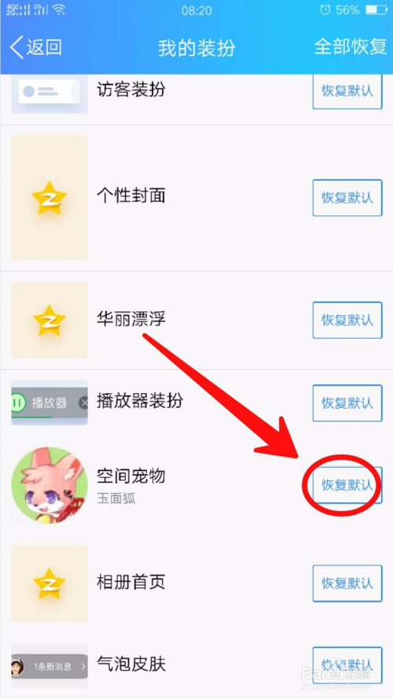Image resolution: width=393 pixels, height=699 pixels.
Task: Restore default for 华丽漂浮
Action: pos(347,320)
